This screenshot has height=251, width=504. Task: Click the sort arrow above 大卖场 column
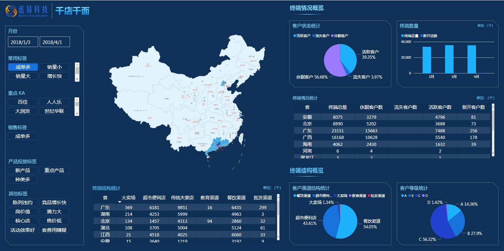119,201
